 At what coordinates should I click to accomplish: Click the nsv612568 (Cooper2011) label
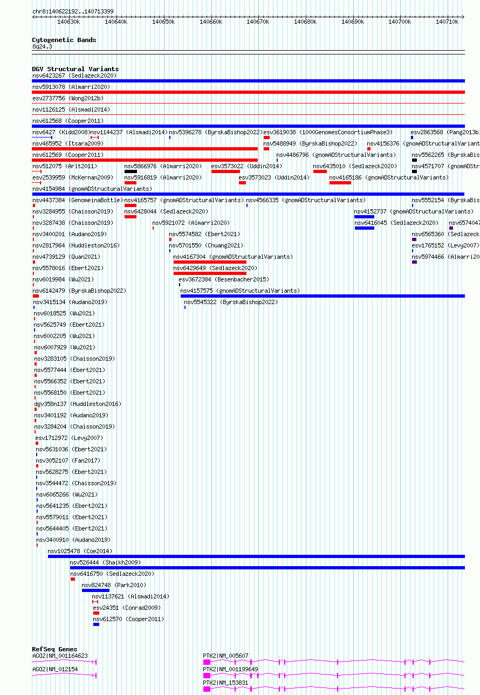pyautogui.click(x=68, y=121)
